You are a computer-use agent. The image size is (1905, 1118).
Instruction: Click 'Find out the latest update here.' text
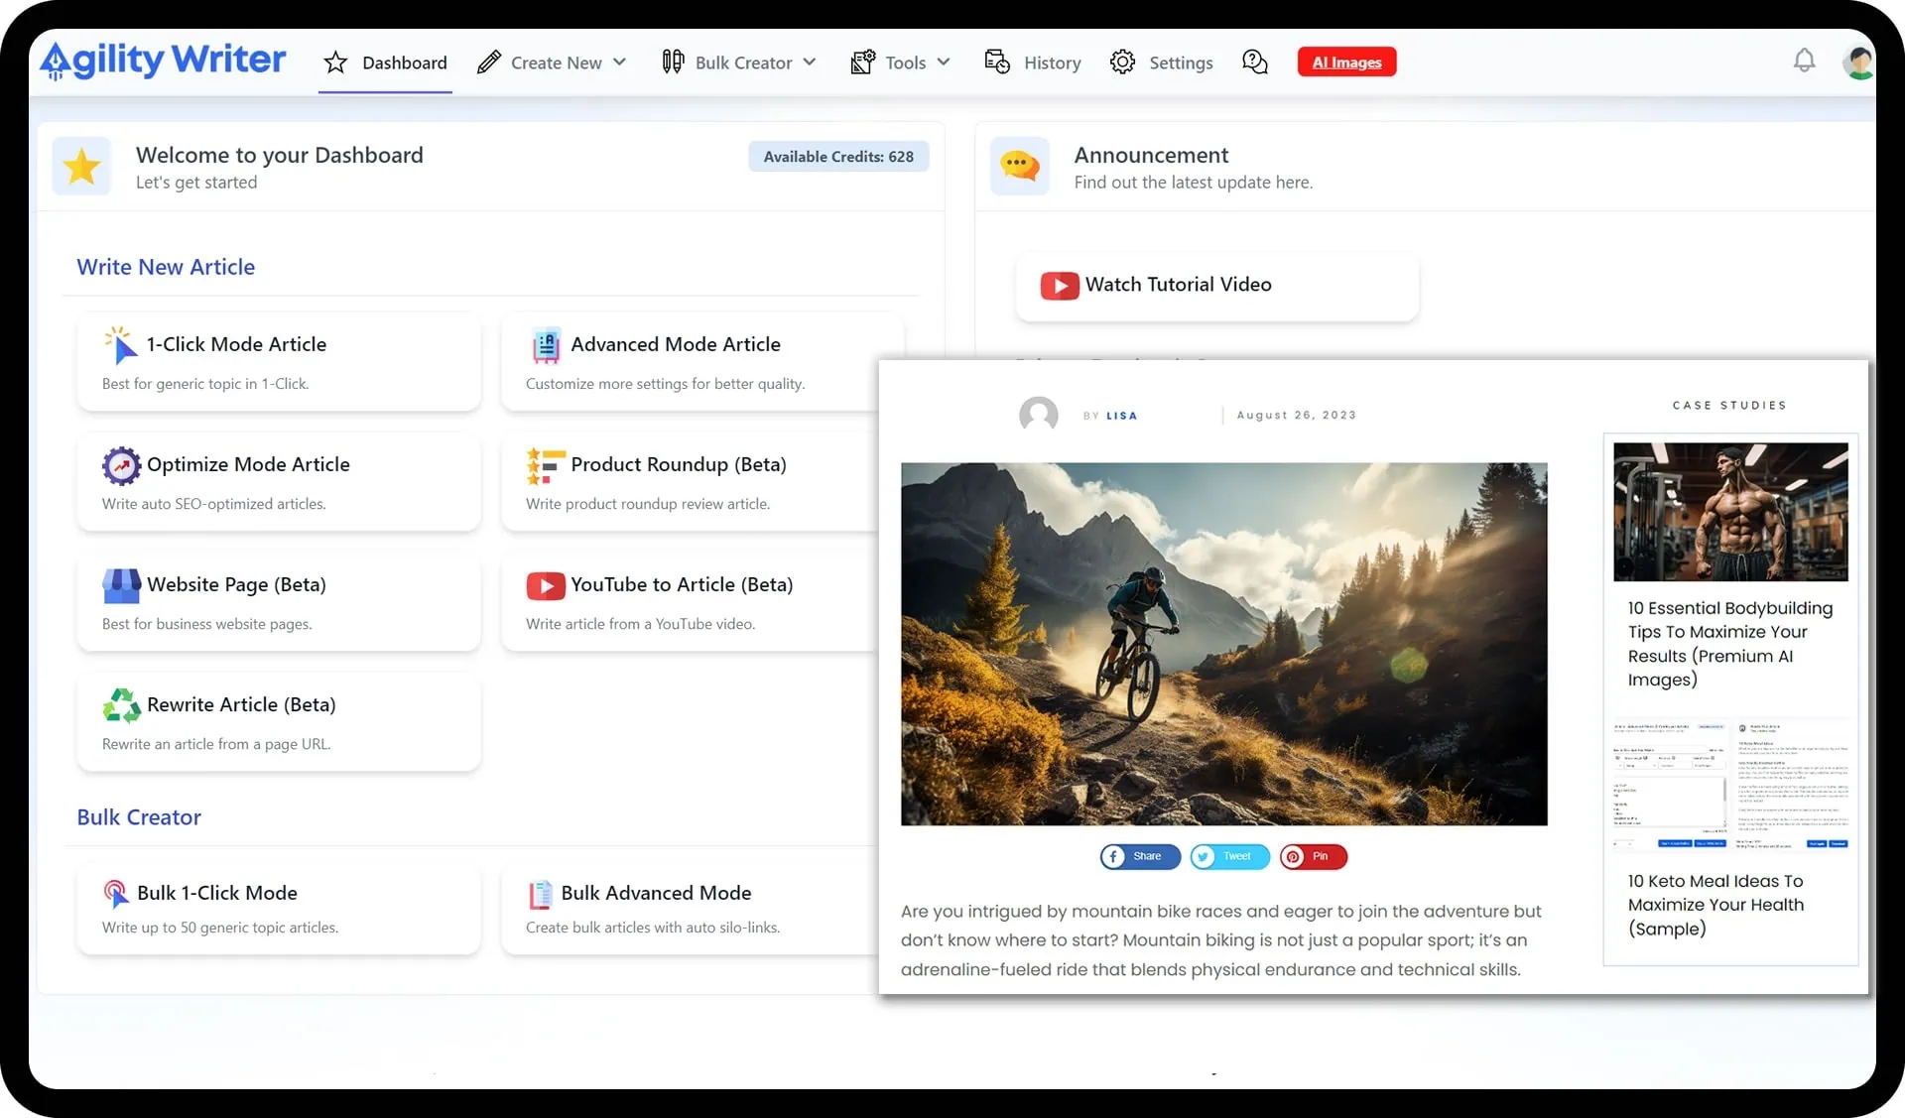pyautogui.click(x=1193, y=183)
